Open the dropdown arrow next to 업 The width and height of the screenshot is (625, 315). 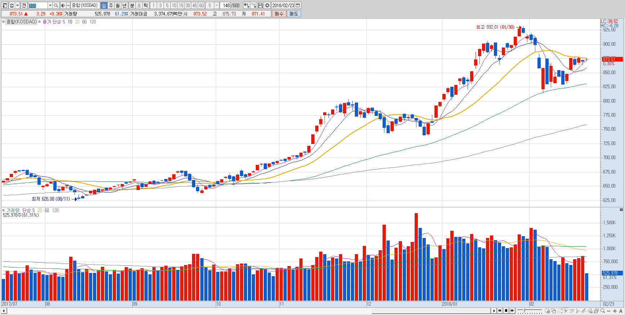click(17, 5)
